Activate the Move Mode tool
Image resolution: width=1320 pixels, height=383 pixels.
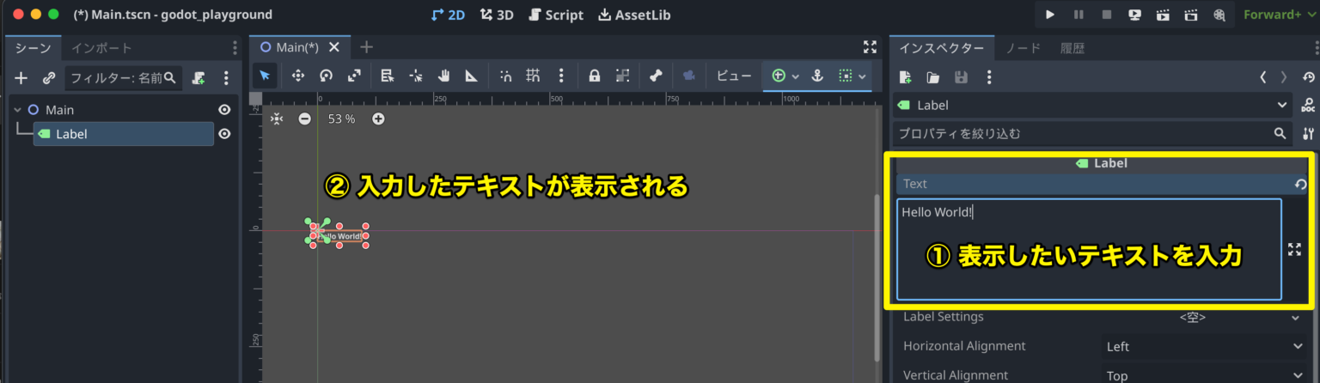coord(298,76)
